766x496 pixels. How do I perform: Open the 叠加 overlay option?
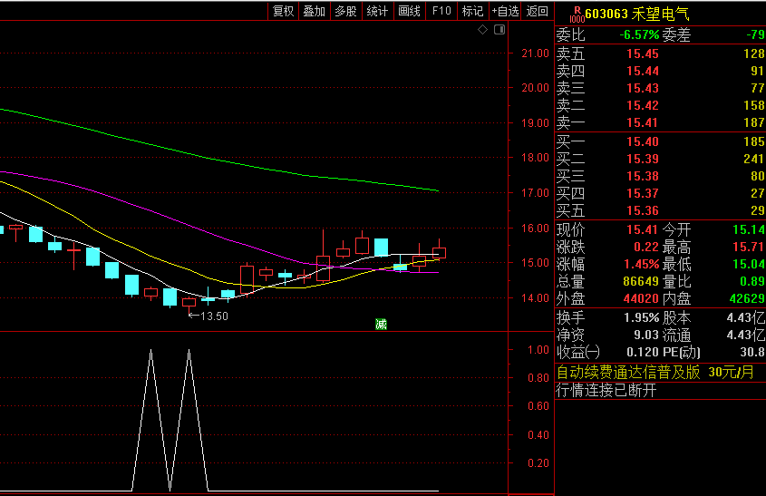tap(315, 11)
